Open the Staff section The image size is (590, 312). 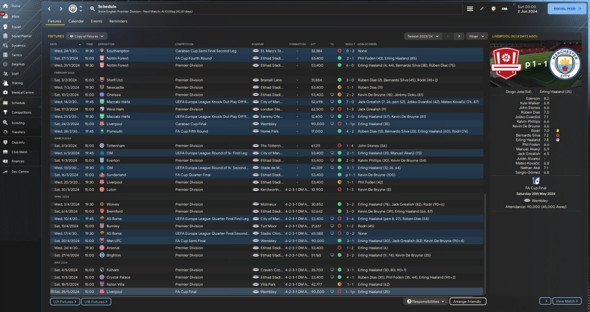tap(15, 74)
